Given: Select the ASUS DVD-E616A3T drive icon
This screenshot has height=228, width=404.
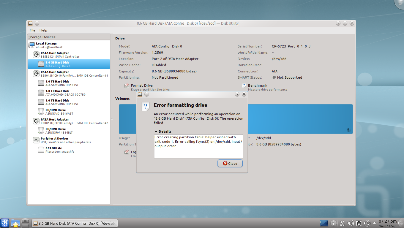Looking at the screenshot, I should 41,112.
